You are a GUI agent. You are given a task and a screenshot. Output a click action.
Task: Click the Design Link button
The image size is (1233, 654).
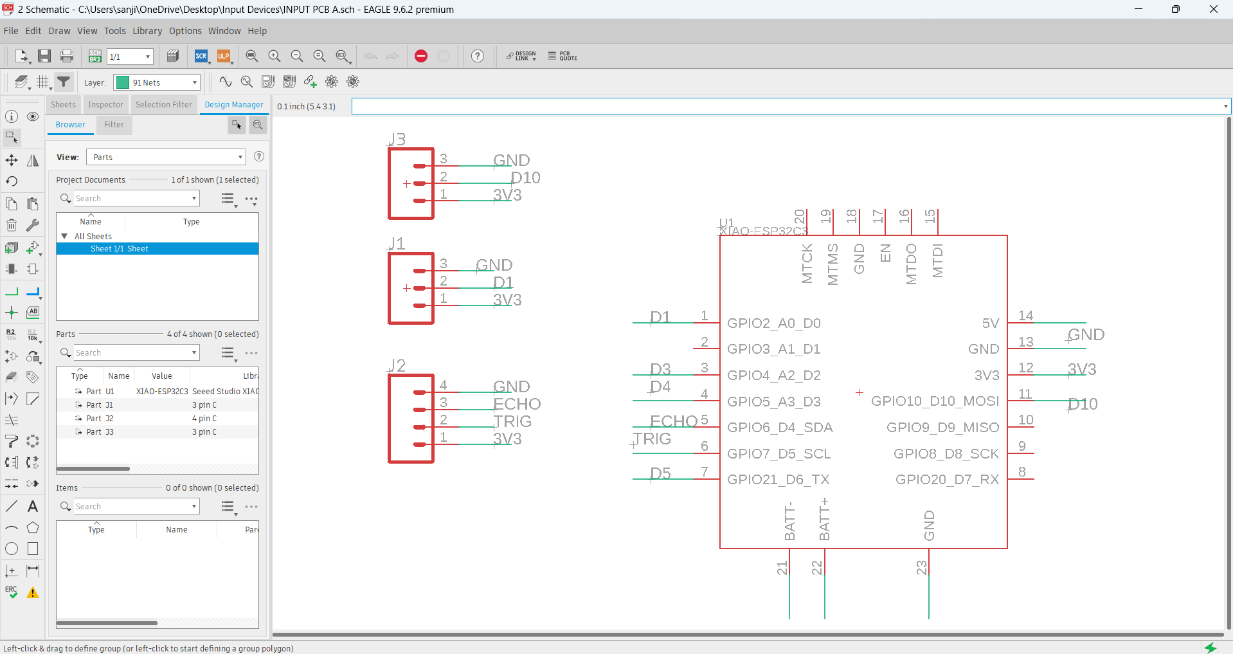521,56
